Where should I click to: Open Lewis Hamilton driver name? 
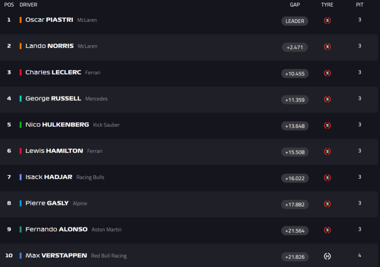coord(54,151)
